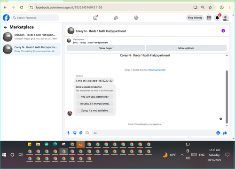Open the Windows Action Center notifications

click(x=227, y=155)
